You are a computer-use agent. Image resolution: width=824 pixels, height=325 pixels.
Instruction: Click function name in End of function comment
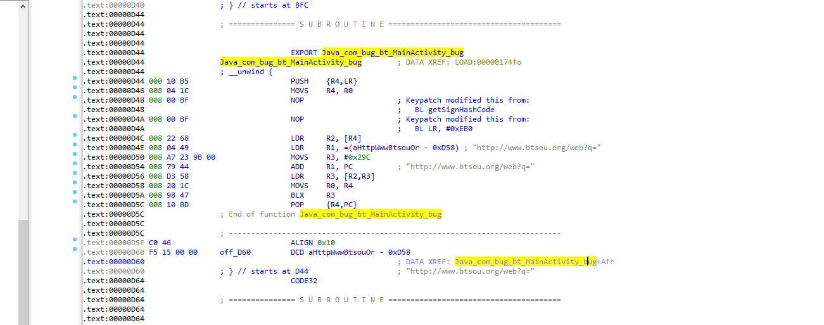tap(370, 214)
